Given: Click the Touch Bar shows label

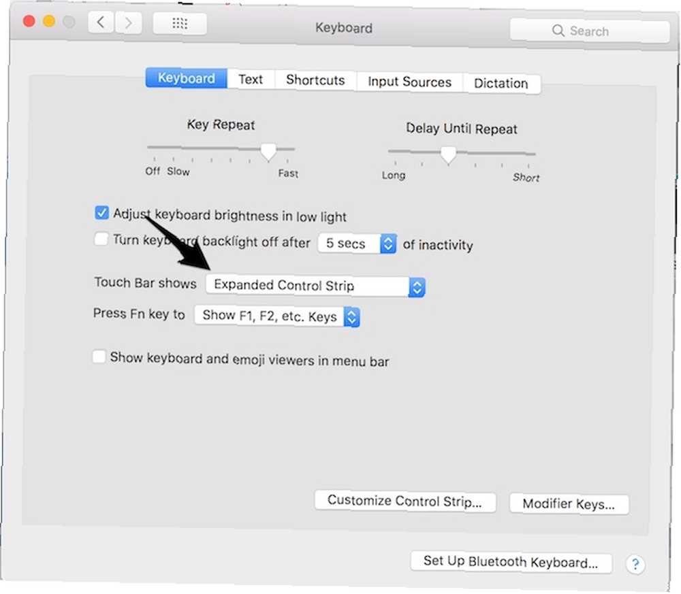Looking at the screenshot, I should (x=146, y=283).
